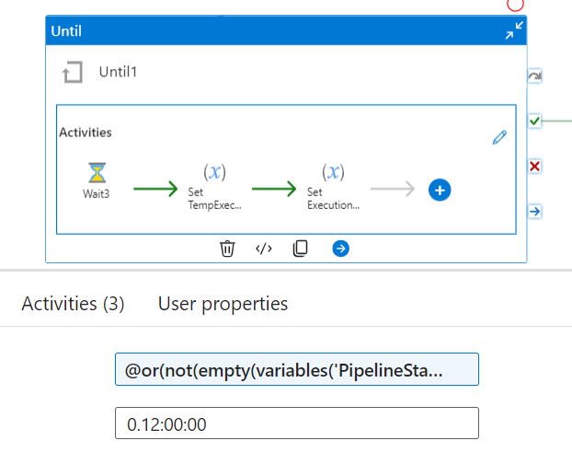572x464 pixels.
Task: Collapse the Until activity box
Action: click(x=514, y=31)
